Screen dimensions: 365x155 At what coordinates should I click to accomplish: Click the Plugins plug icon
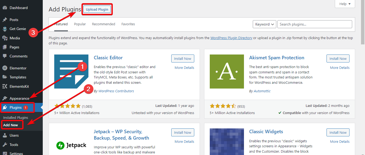tap(5, 107)
